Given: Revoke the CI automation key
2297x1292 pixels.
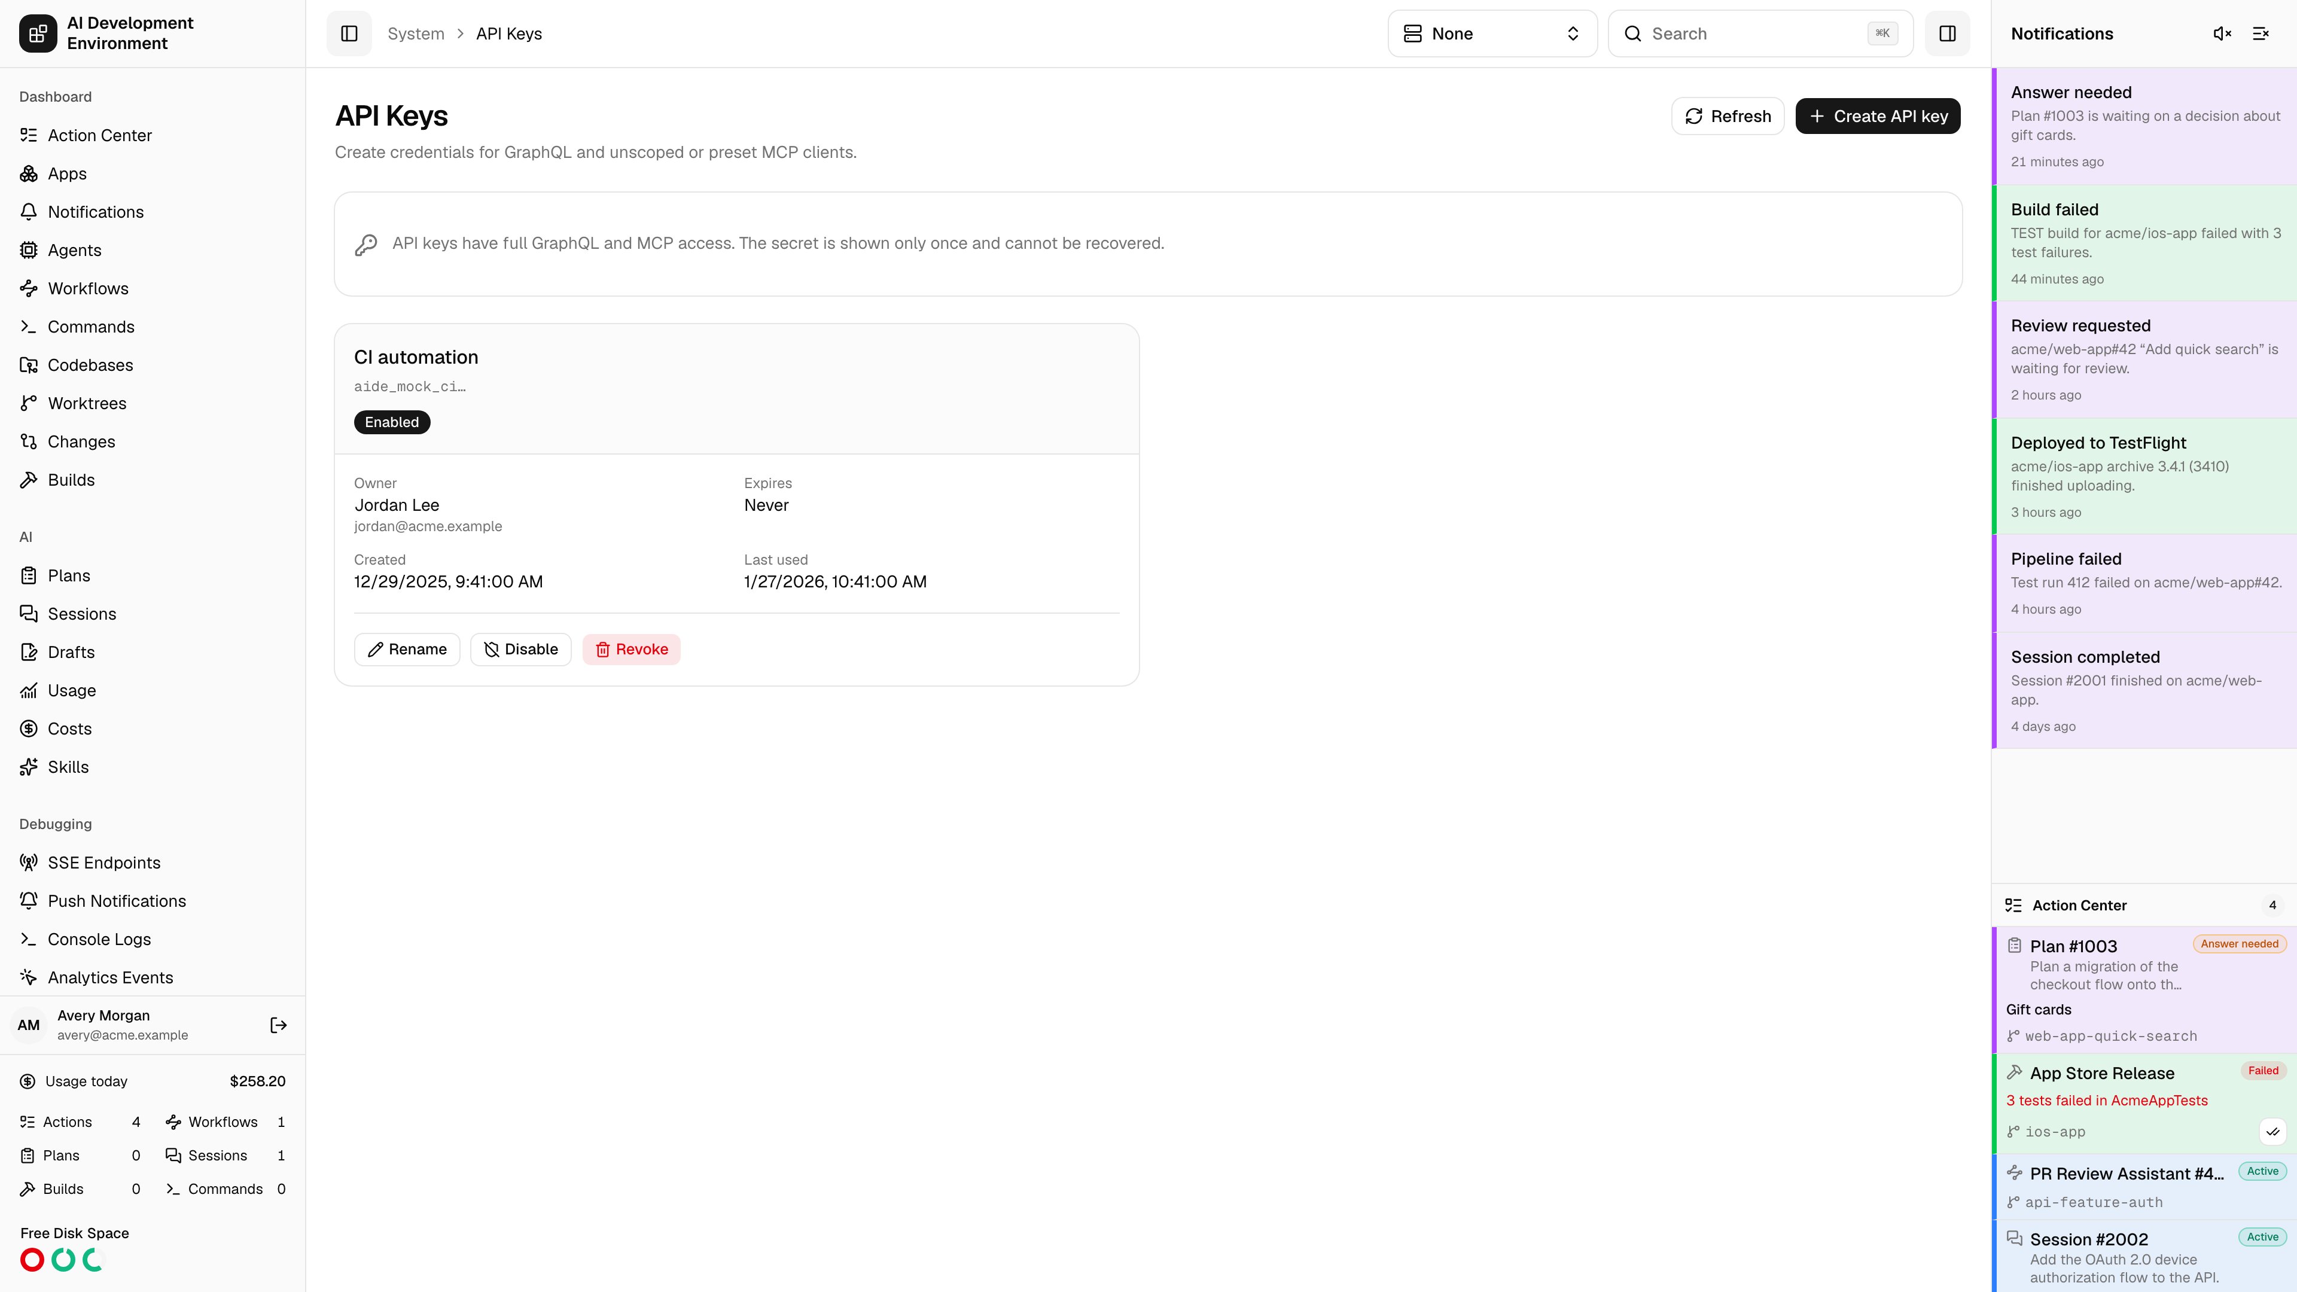Looking at the screenshot, I should tap(631, 649).
